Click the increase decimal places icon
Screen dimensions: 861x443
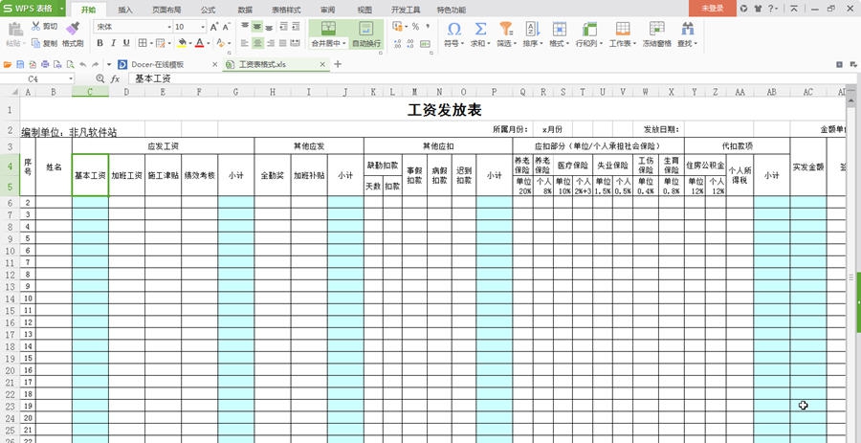click(398, 43)
